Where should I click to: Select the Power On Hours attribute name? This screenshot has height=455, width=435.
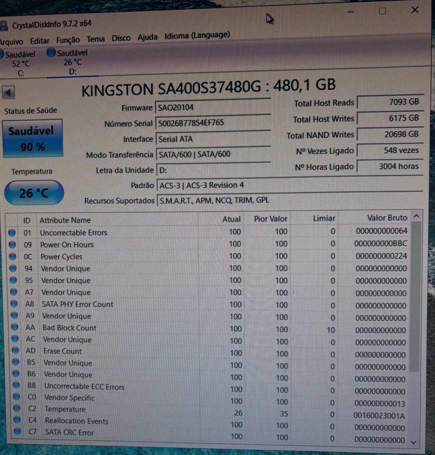[67, 245]
